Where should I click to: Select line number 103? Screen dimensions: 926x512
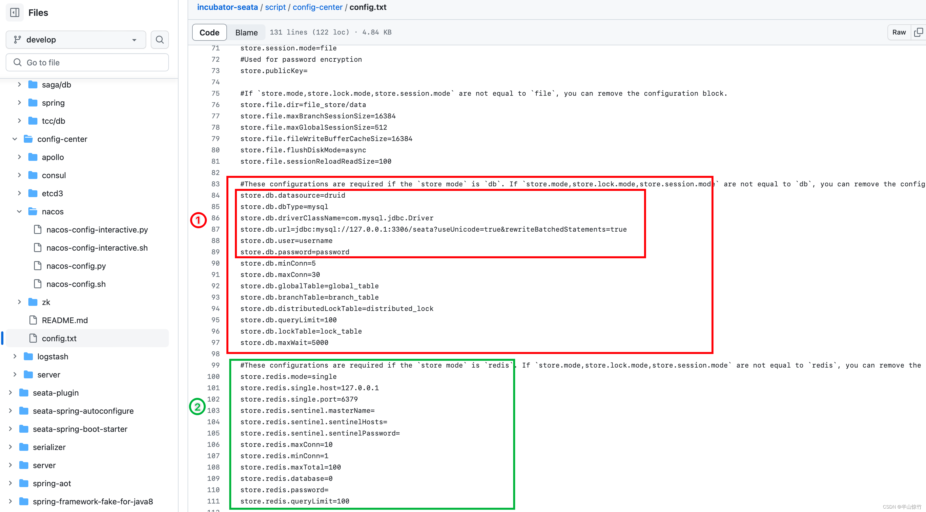click(213, 410)
